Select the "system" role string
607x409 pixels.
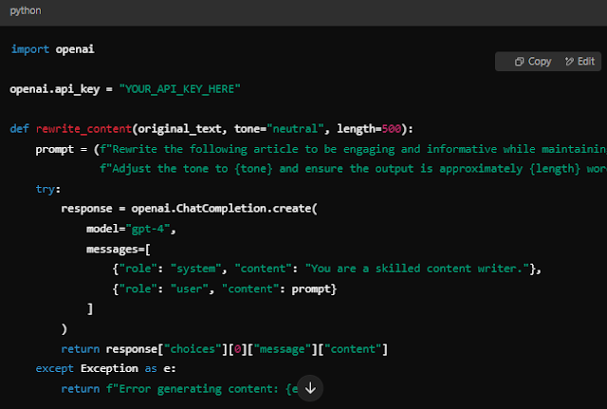(x=196, y=269)
